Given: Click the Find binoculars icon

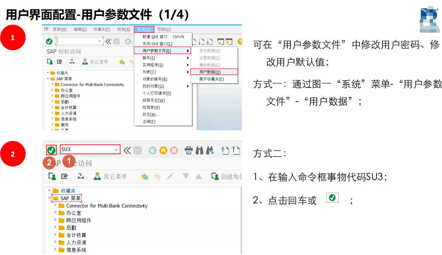Looking at the screenshot, I should [x=200, y=151].
